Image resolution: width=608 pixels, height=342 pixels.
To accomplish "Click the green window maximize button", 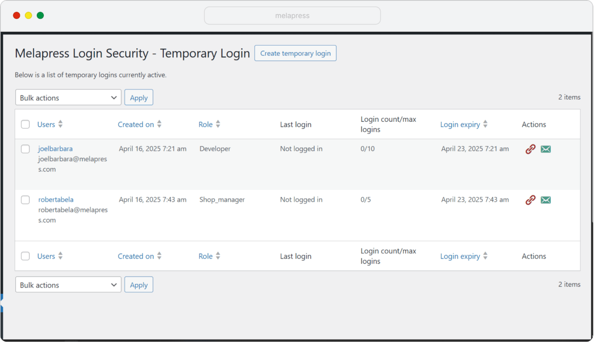I will [40, 15].
